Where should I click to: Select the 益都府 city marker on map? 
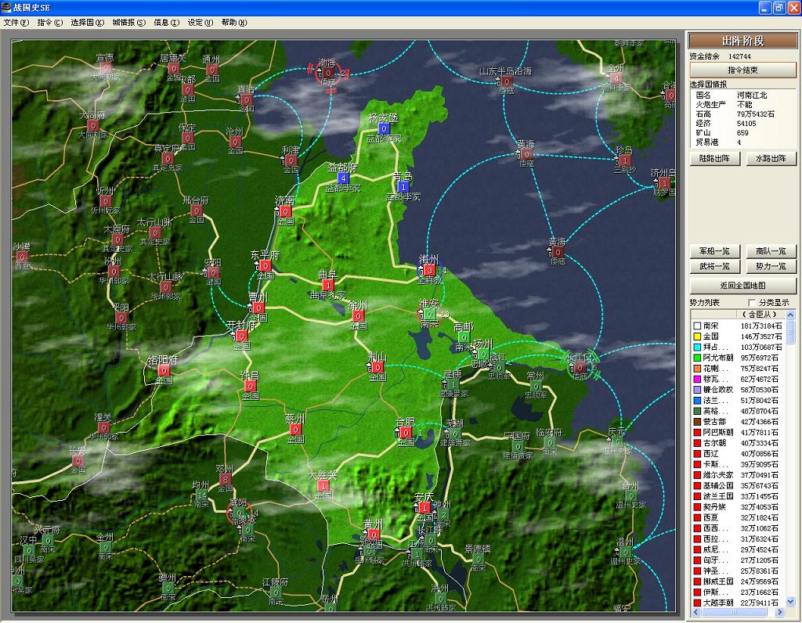pos(343,178)
